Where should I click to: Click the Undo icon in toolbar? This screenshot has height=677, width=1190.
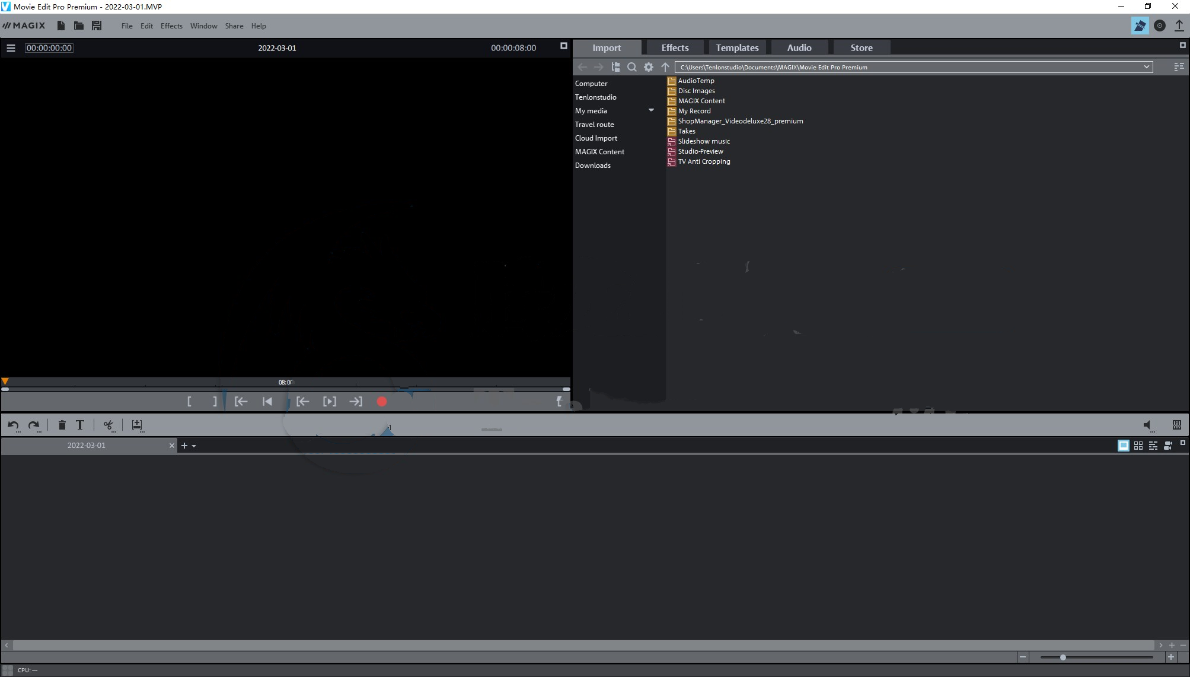[12, 424]
